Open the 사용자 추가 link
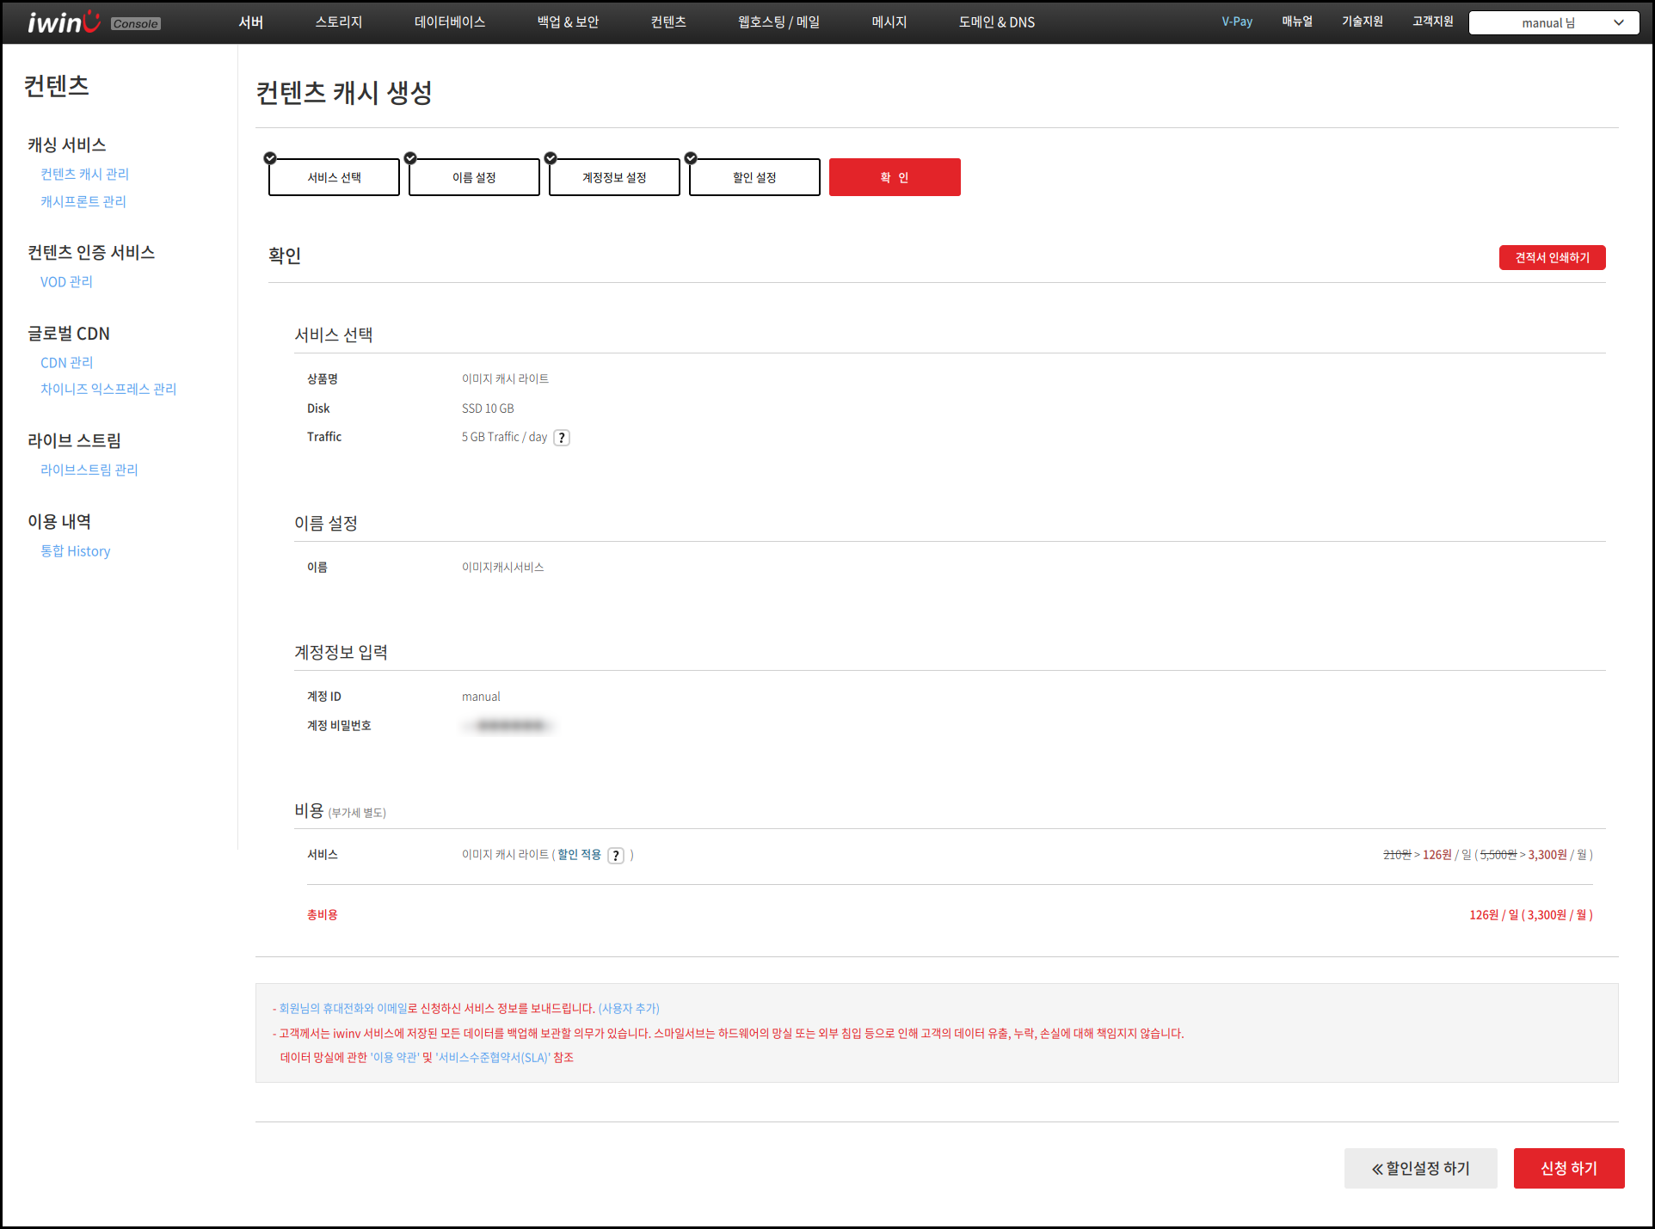Screen dimensions: 1655x1229 pos(629,1009)
